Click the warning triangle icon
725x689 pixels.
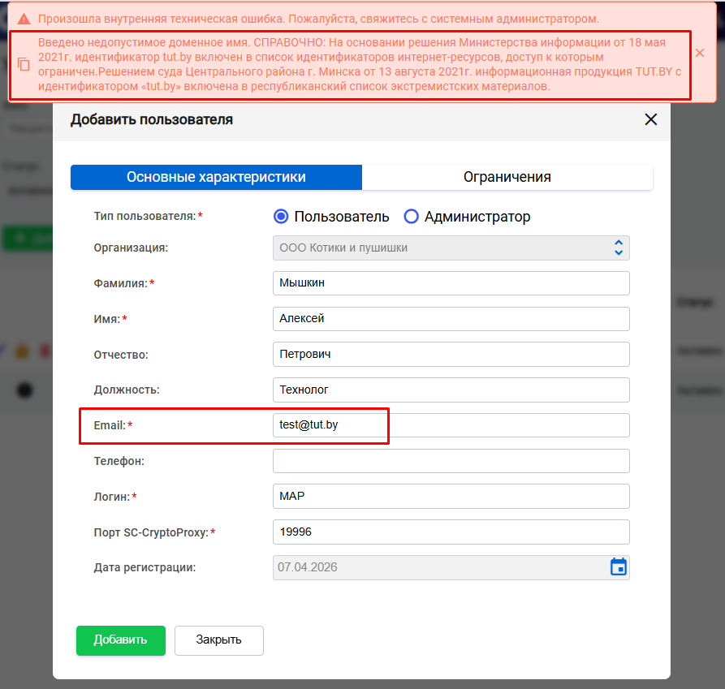click(24, 18)
